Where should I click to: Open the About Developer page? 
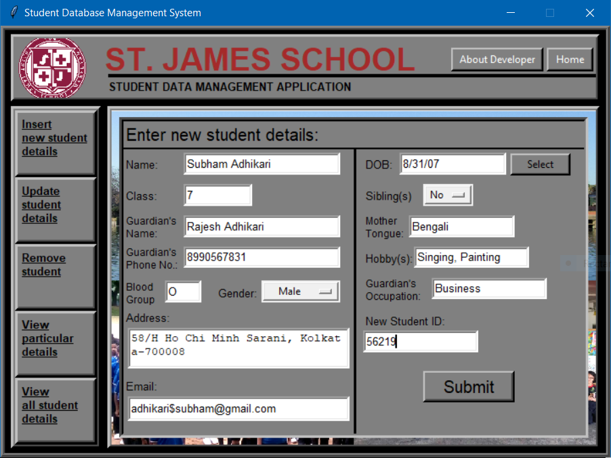pyautogui.click(x=497, y=59)
